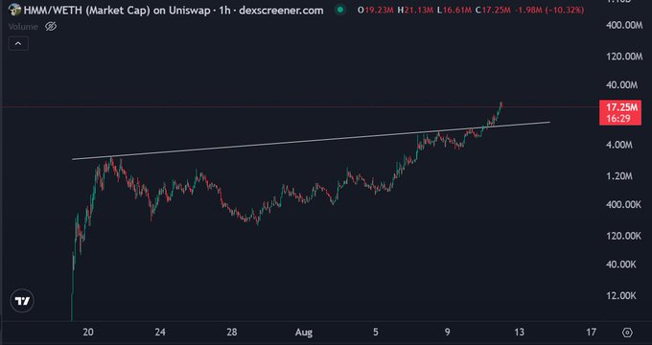Toggle Volume indicator visibility eye icon
Image resolution: width=652 pixels, height=345 pixels.
[51, 27]
